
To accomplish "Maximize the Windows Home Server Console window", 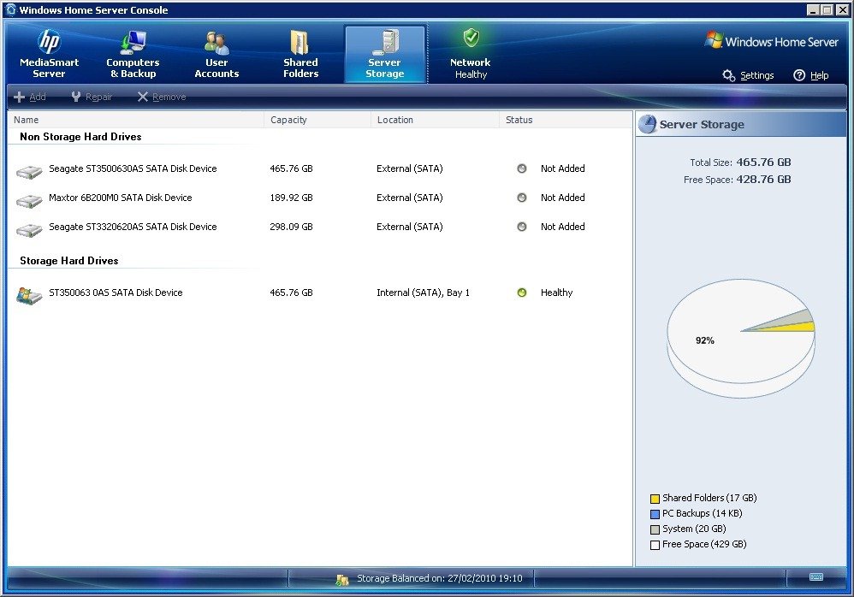I will 827,9.
